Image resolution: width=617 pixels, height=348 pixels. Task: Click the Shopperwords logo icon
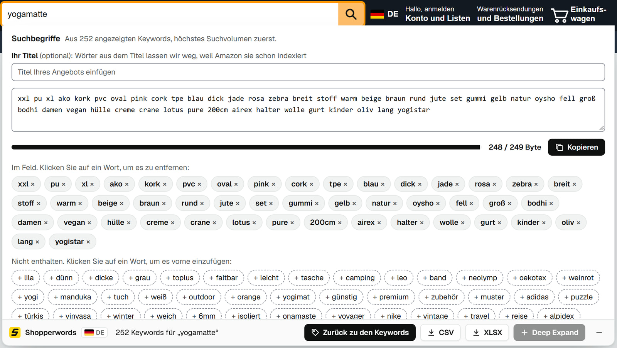(x=15, y=332)
